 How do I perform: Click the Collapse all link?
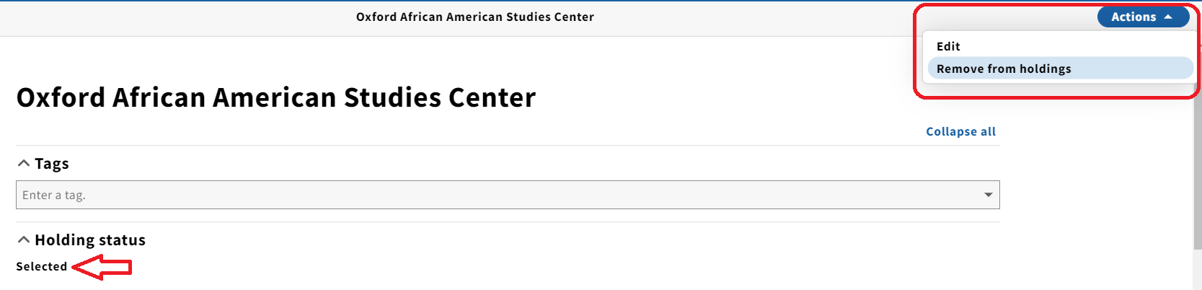click(960, 131)
